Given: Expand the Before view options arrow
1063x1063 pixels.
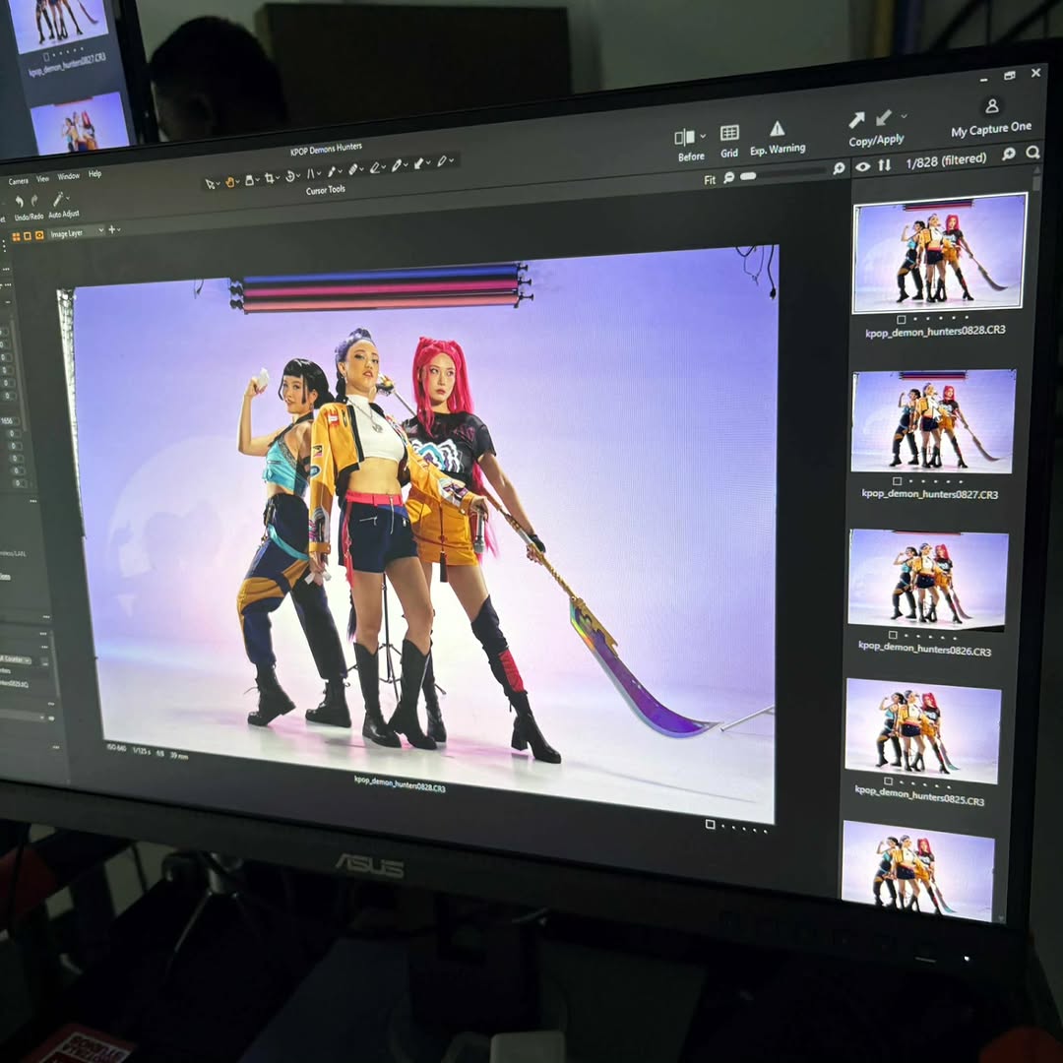Looking at the screenshot, I should click(703, 137).
